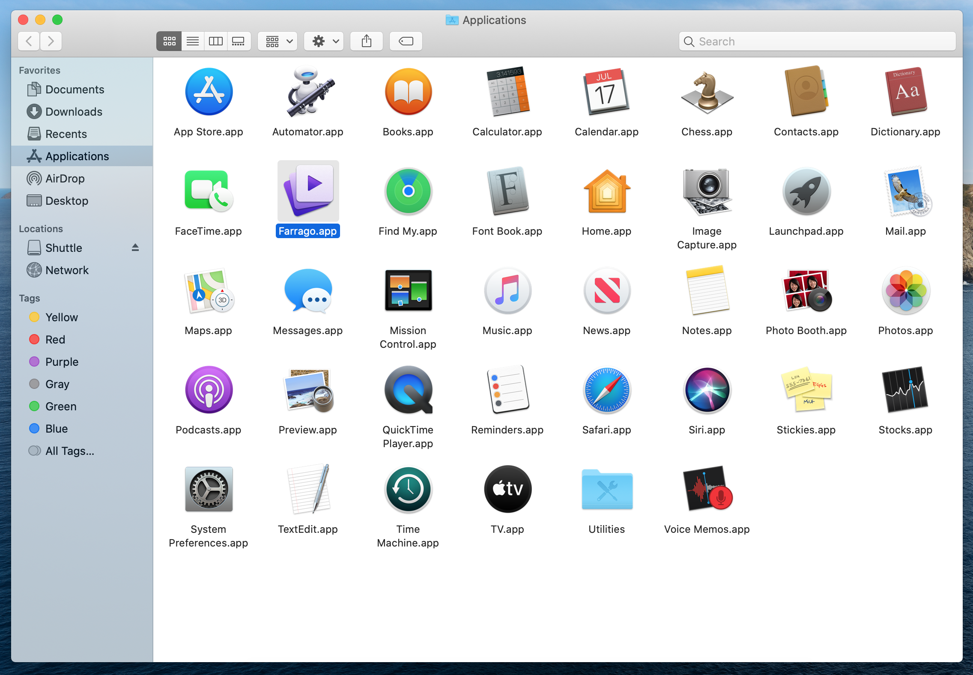This screenshot has width=973, height=675.
Task: Select the Stocks app icon
Action: tap(906, 390)
